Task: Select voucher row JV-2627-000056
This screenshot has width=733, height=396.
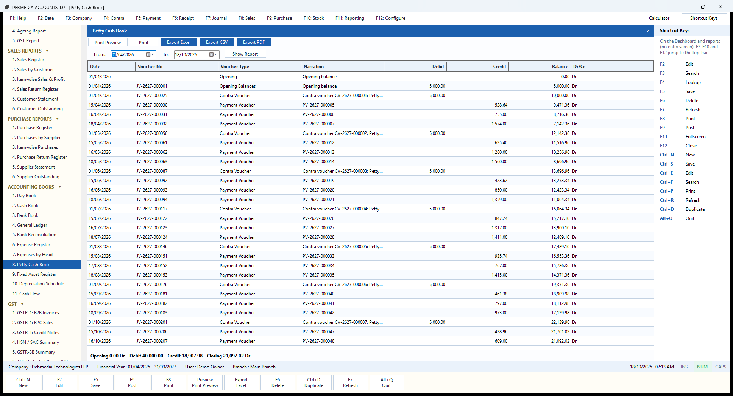Action: click(x=371, y=133)
